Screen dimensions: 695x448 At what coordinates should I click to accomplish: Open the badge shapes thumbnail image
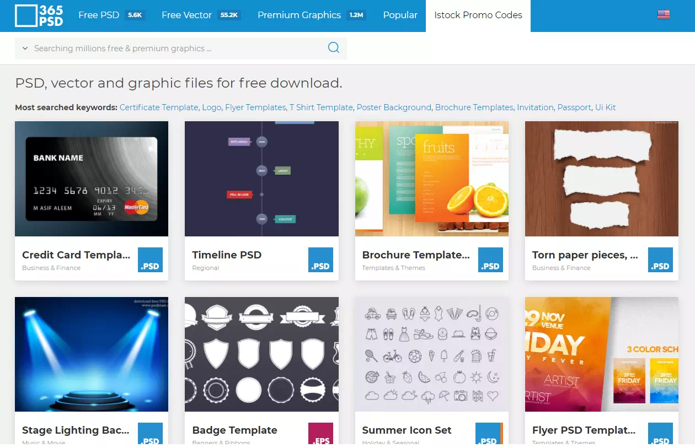click(261, 354)
